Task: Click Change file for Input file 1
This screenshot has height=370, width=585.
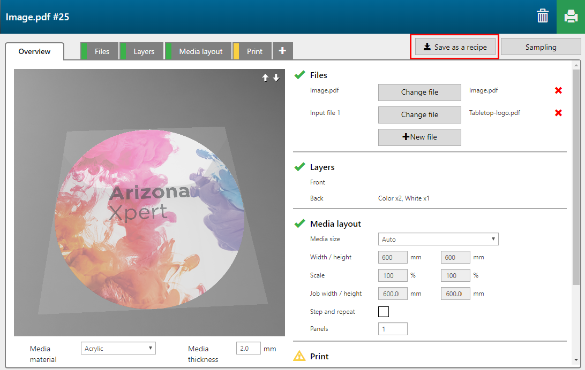Action: point(419,114)
